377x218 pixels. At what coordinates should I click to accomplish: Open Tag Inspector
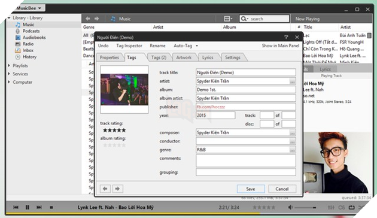tap(129, 46)
